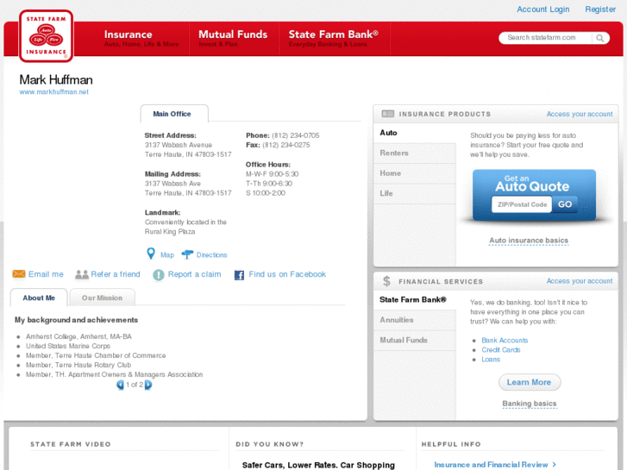Image resolution: width=627 pixels, height=470 pixels.
Task: Switch to the Our Mission tab
Action: pos(102,298)
